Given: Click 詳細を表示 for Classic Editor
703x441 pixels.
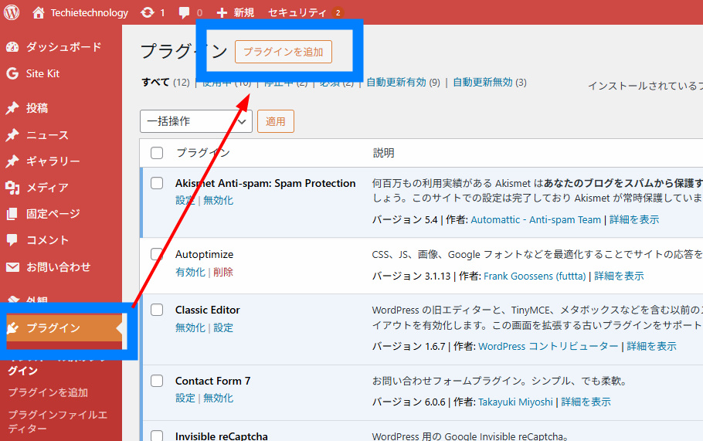Looking at the screenshot, I should [x=652, y=347].
